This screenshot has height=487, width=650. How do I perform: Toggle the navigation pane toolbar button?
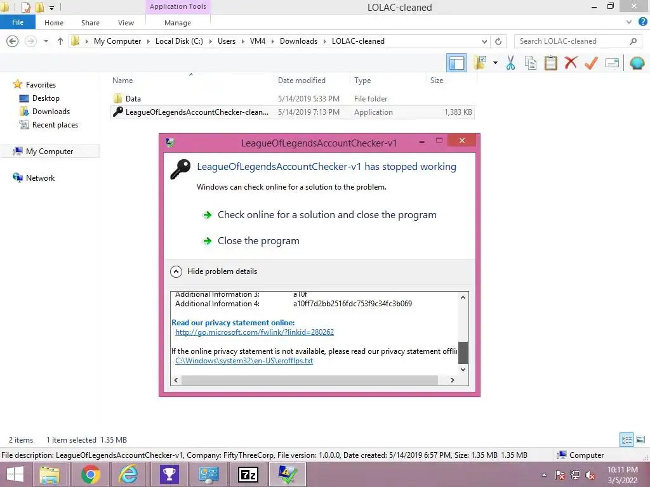click(456, 63)
